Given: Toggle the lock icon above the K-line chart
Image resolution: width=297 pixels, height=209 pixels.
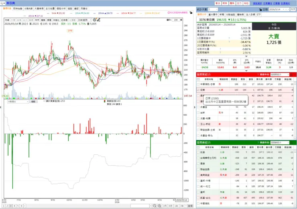Looking at the screenshot, I should pos(191,12).
